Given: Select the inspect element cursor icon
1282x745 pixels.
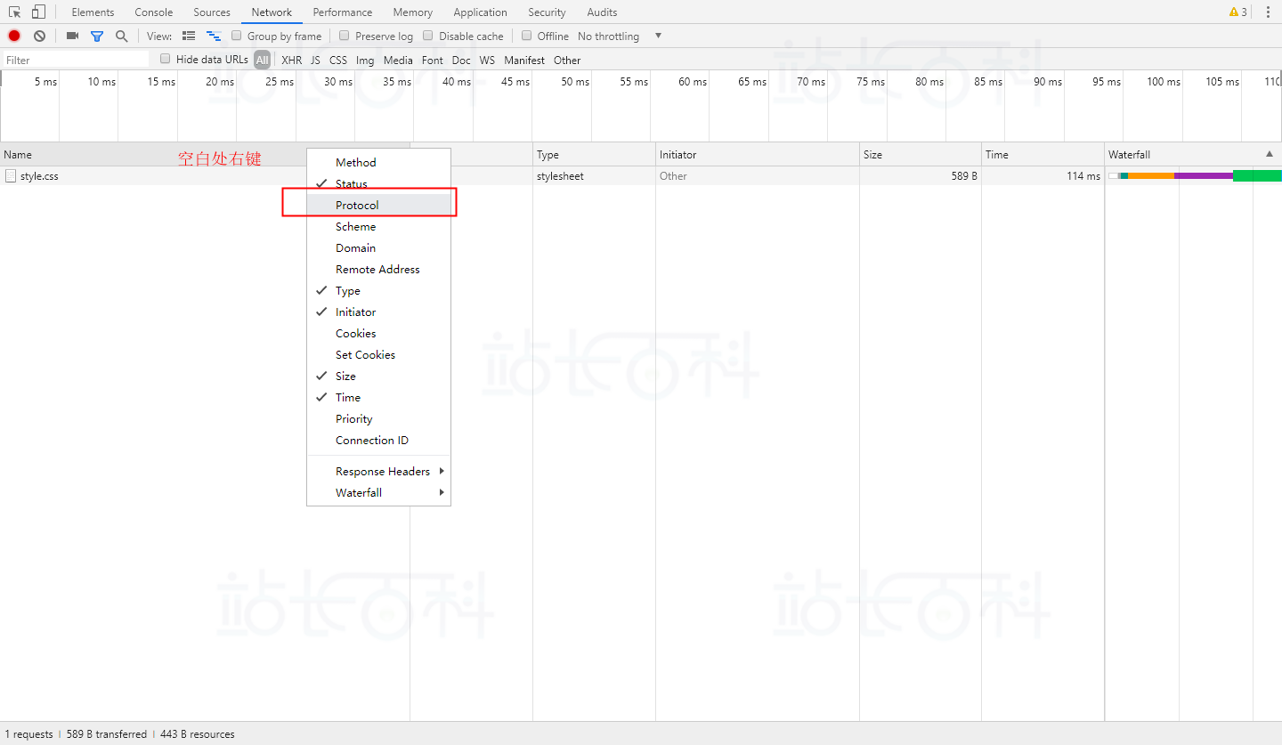Looking at the screenshot, I should 14,12.
